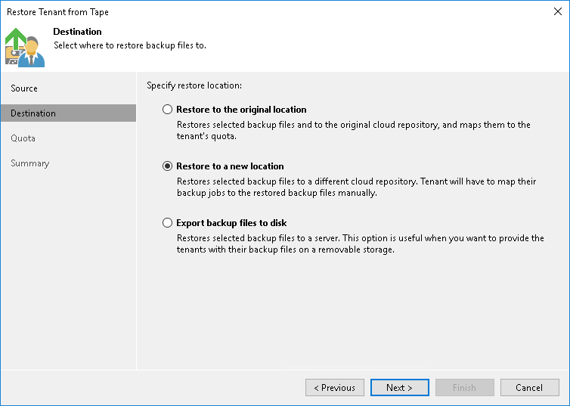
Task: Click the 'Restore to the original location' label
Action: tap(241, 110)
